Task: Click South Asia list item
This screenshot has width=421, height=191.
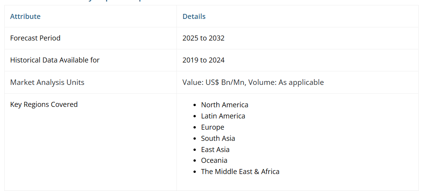Action: (x=218, y=139)
